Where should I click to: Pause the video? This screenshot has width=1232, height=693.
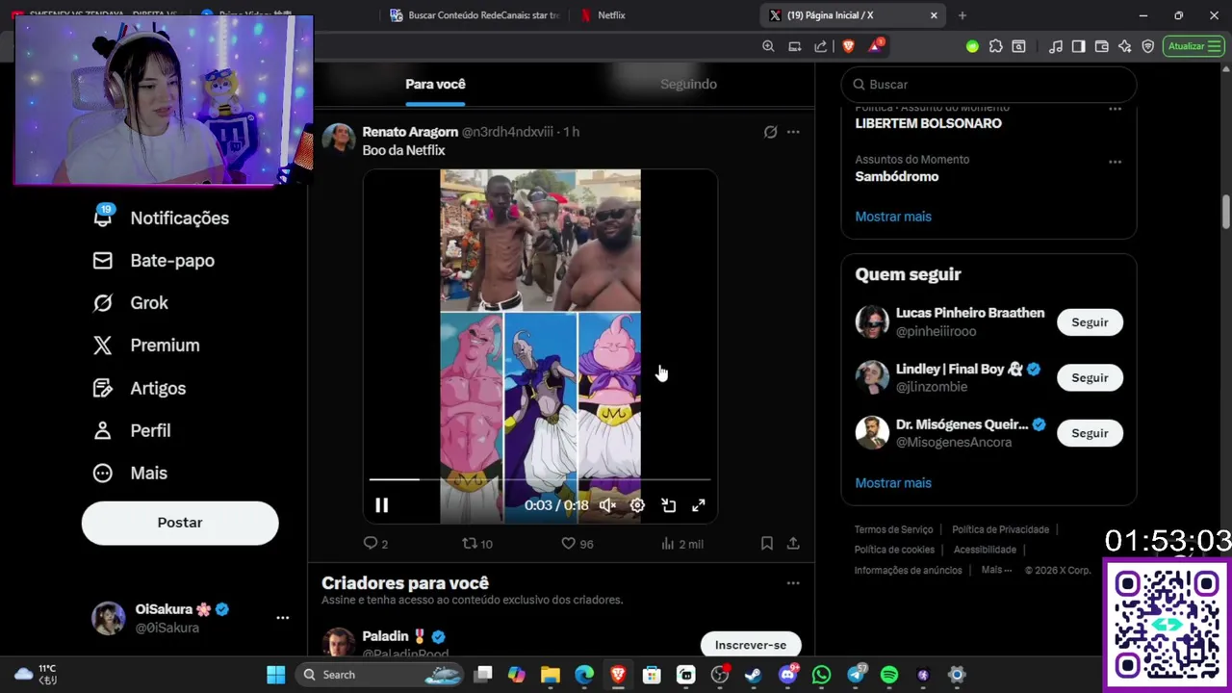pos(381,505)
